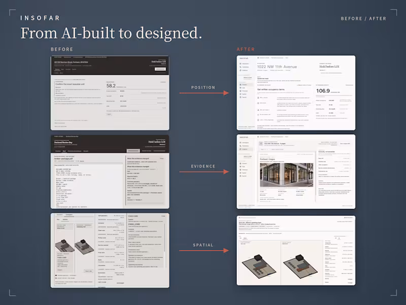Screen dimensions: 406x305
Task: Click the EVIDENCE label above the arrow
Action: [204, 166]
